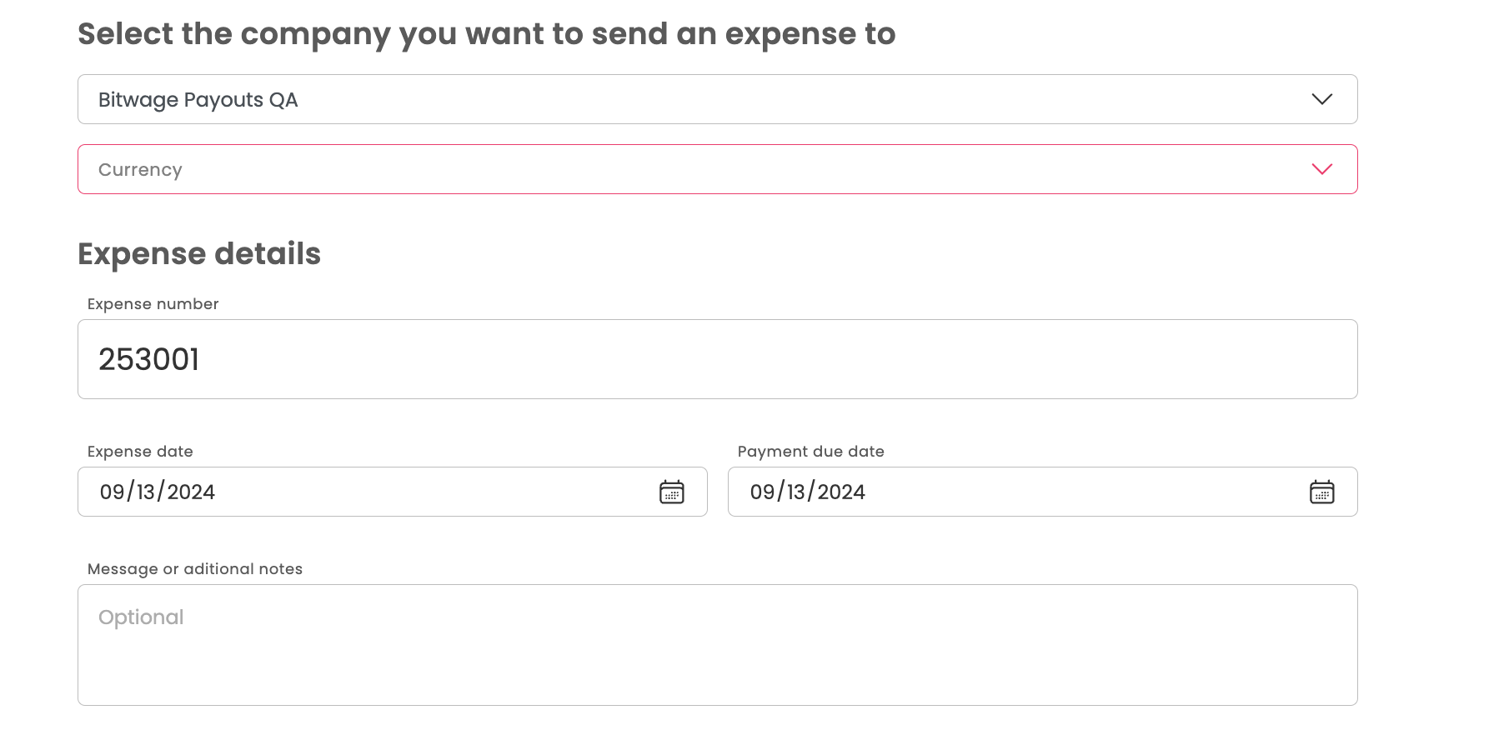Expand the Currency dropdown
1499x740 pixels.
click(667, 169)
